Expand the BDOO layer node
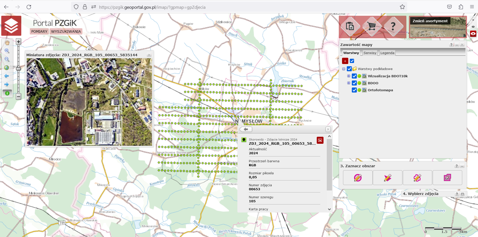 tap(349, 83)
